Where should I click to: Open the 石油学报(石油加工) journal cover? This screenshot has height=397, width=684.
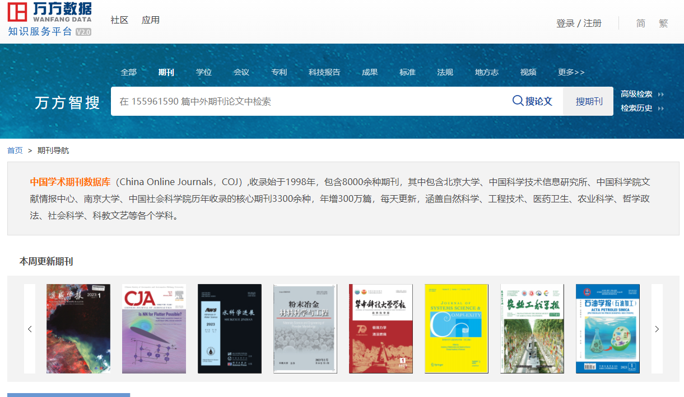click(x=608, y=329)
